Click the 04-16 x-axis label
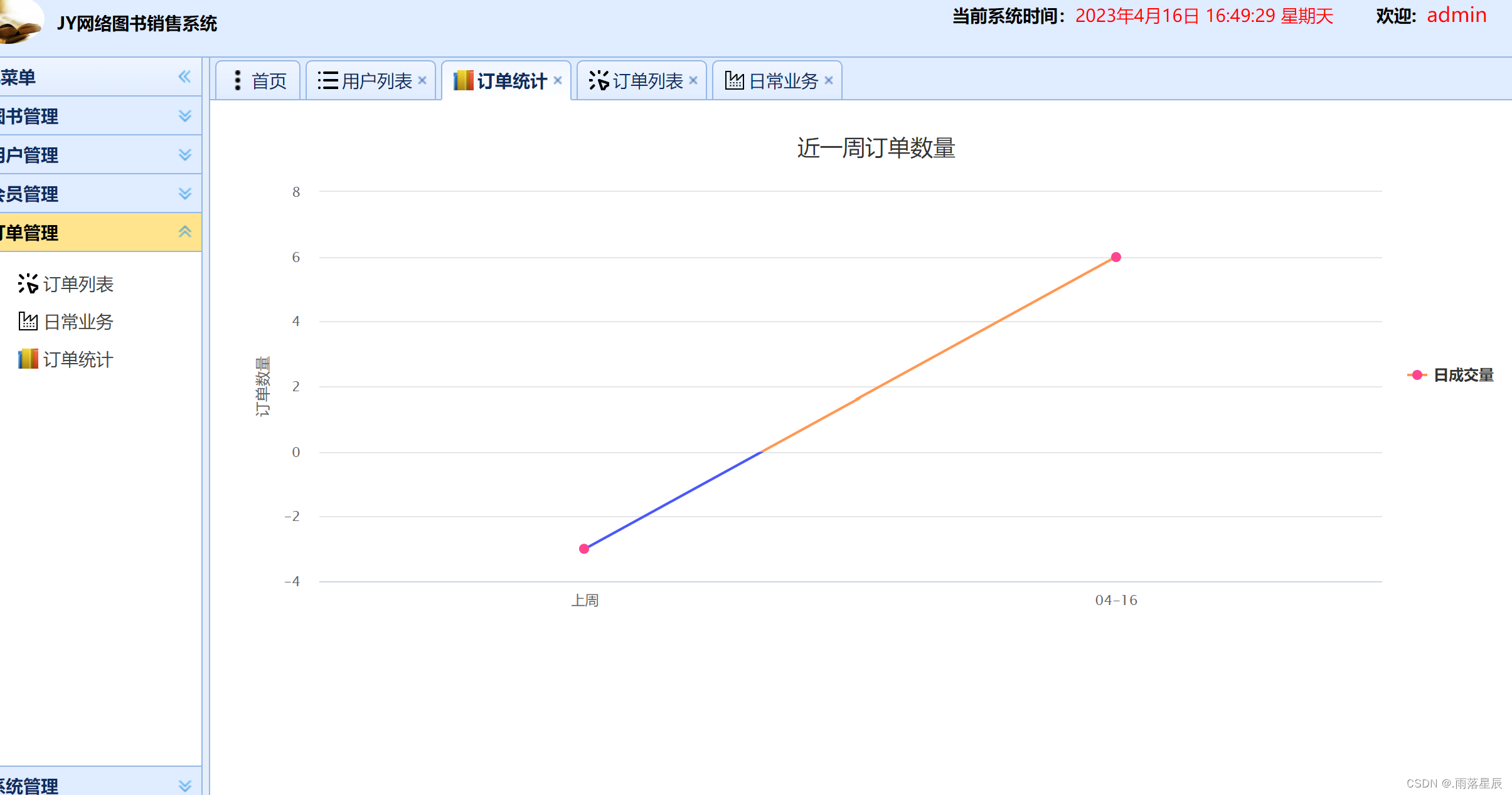The width and height of the screenshot is (1512, 795). click(1116, 600)
